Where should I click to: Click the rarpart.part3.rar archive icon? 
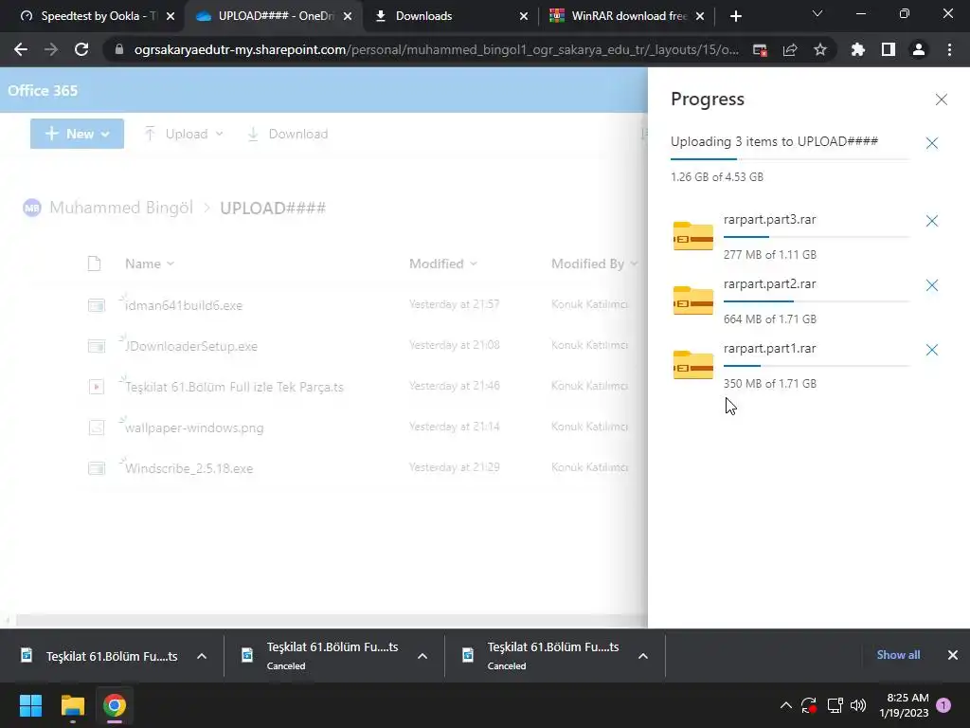[692, 236]
